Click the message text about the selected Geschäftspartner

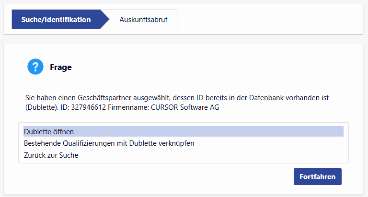(x=144, y=98)
